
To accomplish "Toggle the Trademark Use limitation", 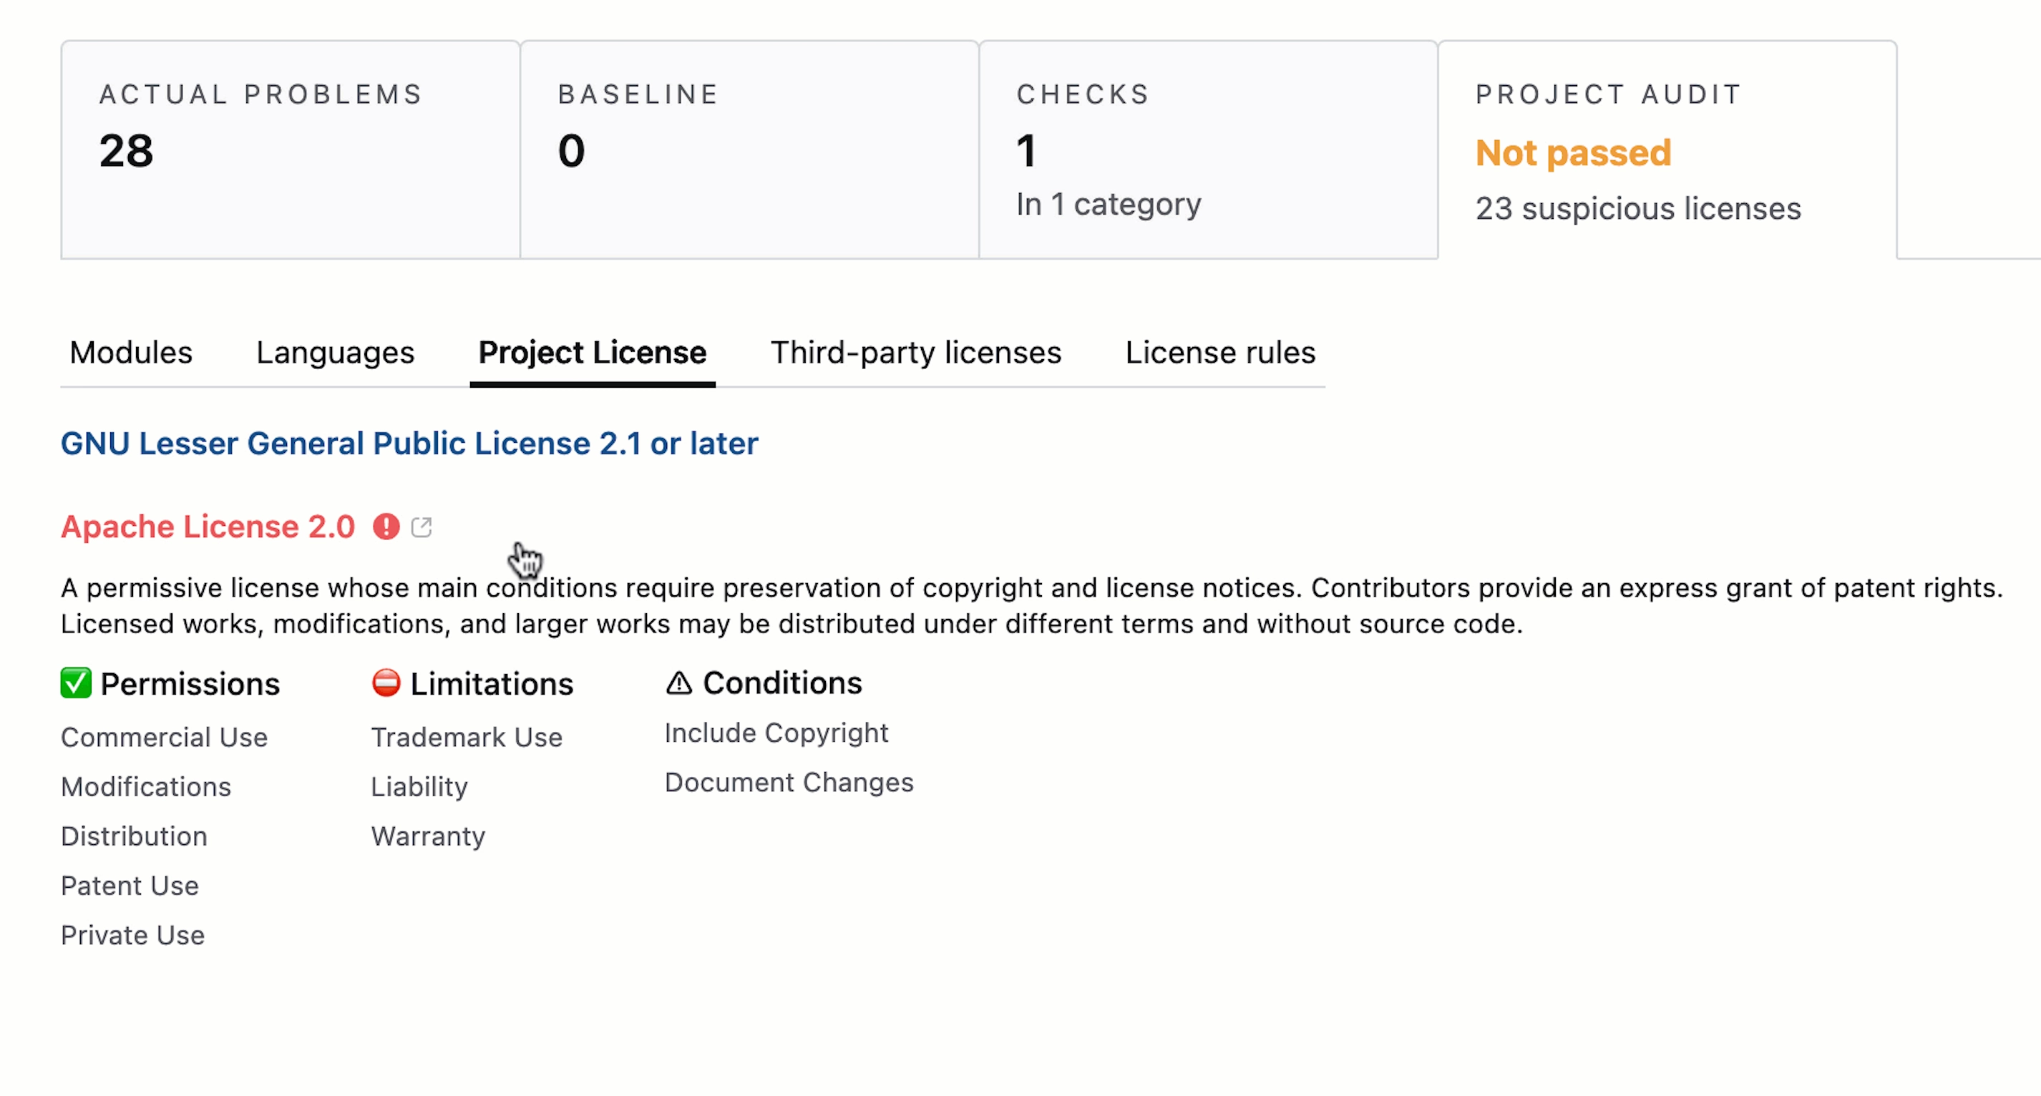I will coord(466,735).
